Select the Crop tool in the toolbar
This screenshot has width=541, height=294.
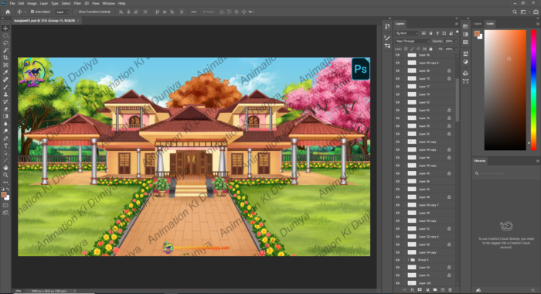[x=5, y=57]
